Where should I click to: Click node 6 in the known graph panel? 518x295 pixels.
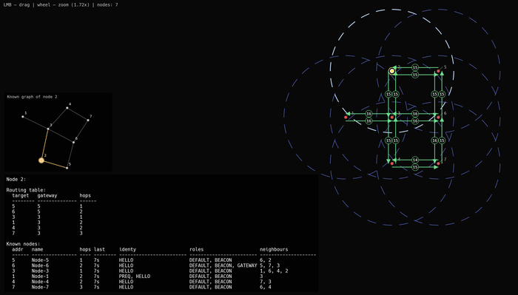tap(73, 142)
